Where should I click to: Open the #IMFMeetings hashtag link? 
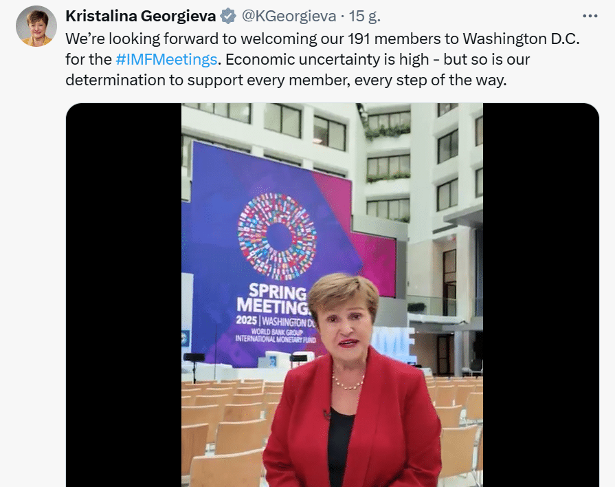pos(166,60)
